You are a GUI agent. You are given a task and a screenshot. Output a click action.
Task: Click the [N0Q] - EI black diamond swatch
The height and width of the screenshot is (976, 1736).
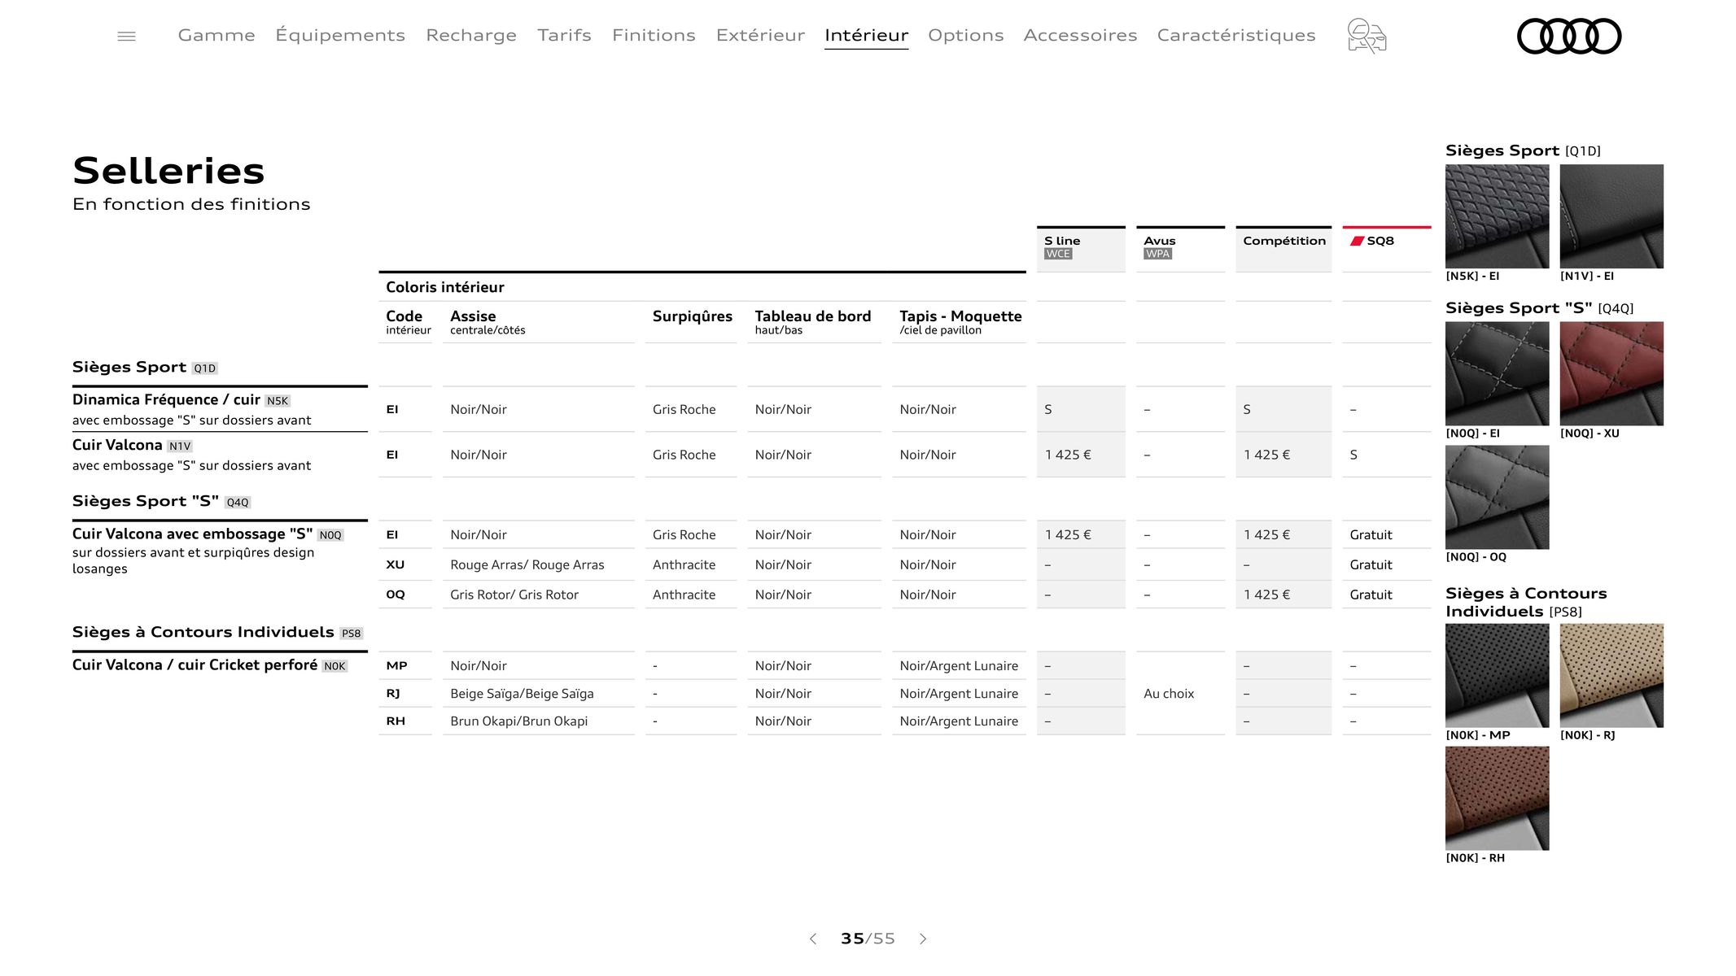(1497, 373)
